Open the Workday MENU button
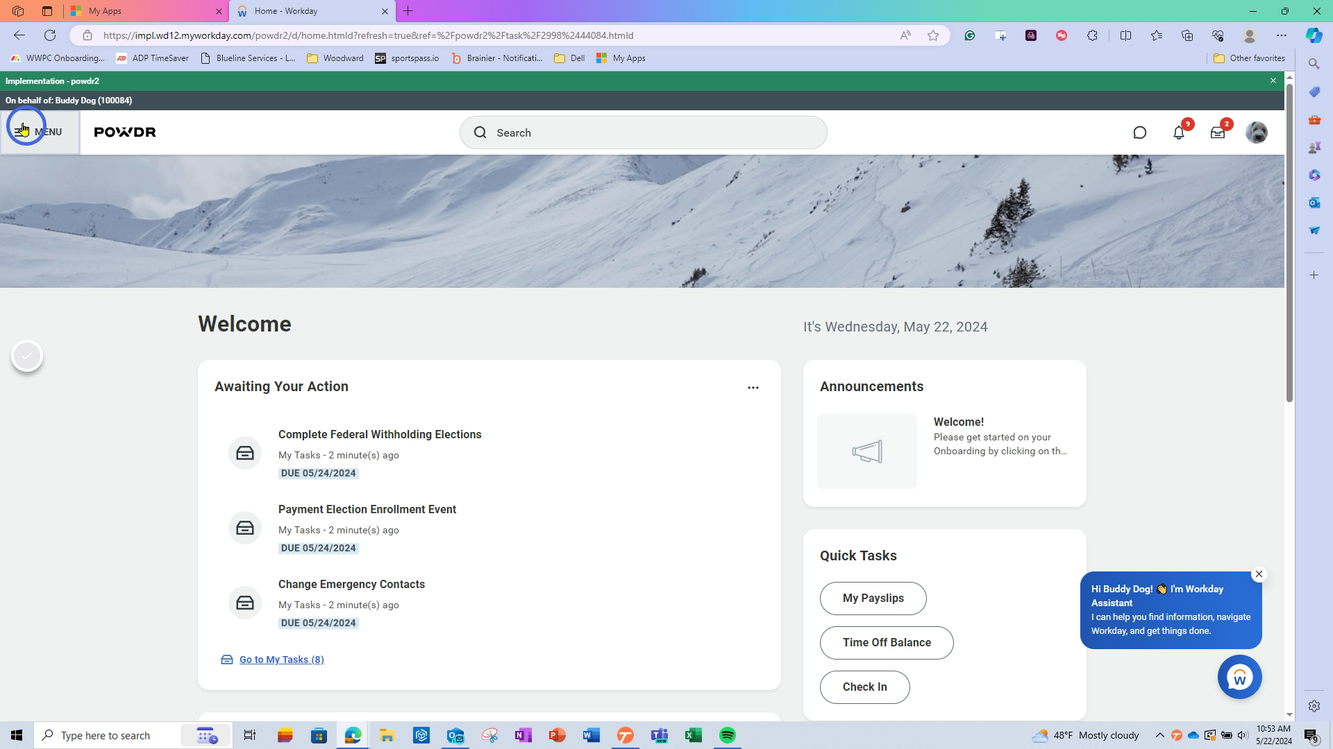 click(40, 132)
